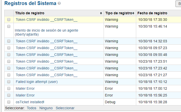Select checkbox of 17:35:30 CSRF token entry
The image size is (181, 112).
tap(9, 20)
